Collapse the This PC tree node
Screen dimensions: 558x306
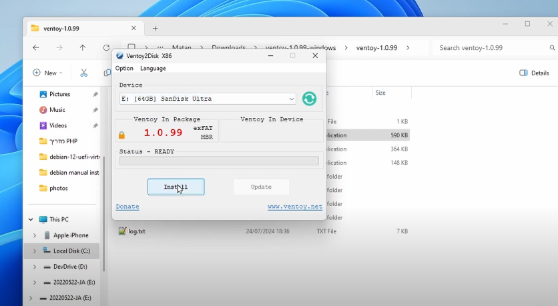[31, 219]
